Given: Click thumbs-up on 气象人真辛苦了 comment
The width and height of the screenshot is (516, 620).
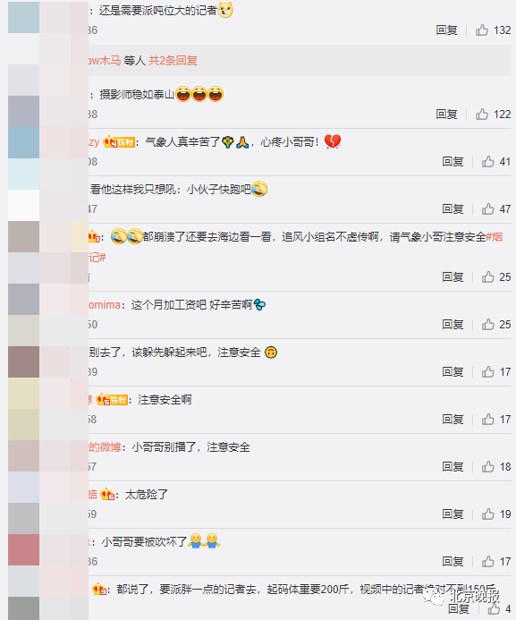Looking at the screenshot, I should (x=488, y=161).
